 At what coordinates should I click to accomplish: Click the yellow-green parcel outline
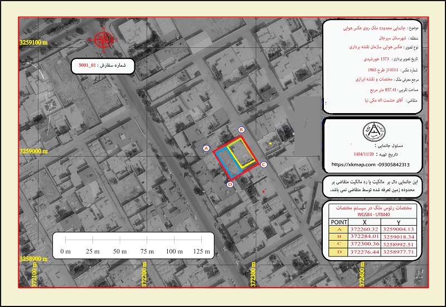pos(241,153)
